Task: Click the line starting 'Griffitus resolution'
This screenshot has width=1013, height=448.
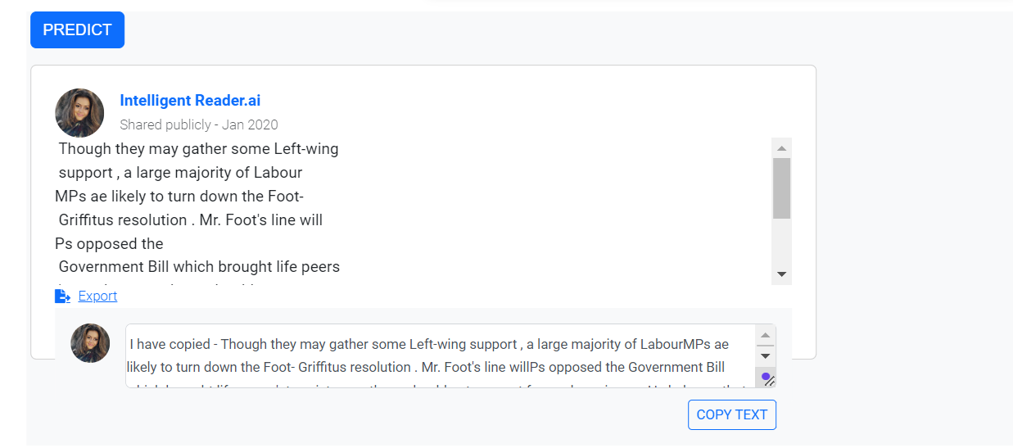Action: pyautogui.click(x=191, y=219)
